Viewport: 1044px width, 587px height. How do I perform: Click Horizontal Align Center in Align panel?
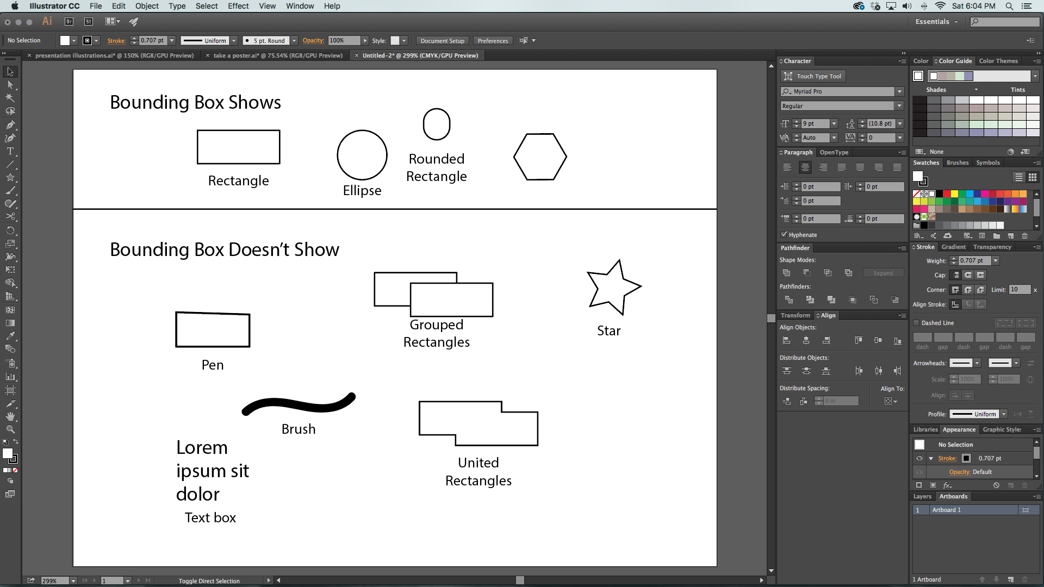pyautogui.click(x=805, y=340)
